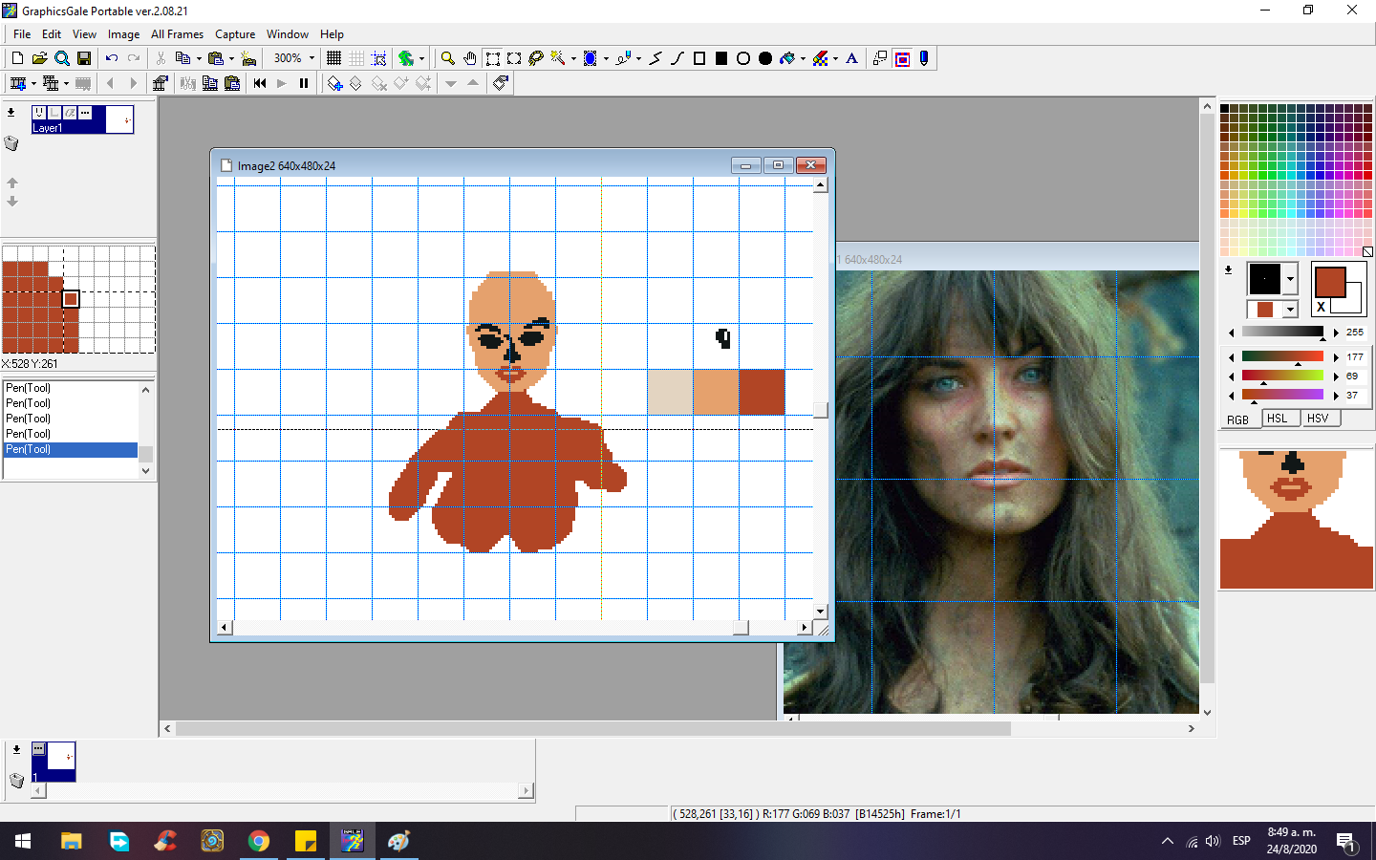Toggle the red-blue square toolbar icon
Image resolution: width=1376 pixels, height=860 pixels.
902,58
